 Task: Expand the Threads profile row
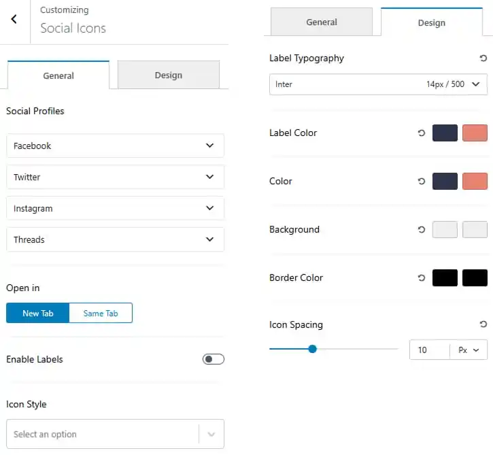click(x=115, y=239)
